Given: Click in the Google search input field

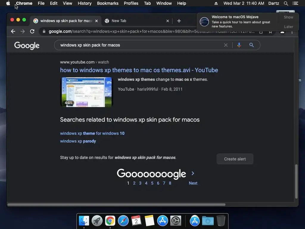Looking at the screenshot, I should pyautogui.click(x=140, y=45).
